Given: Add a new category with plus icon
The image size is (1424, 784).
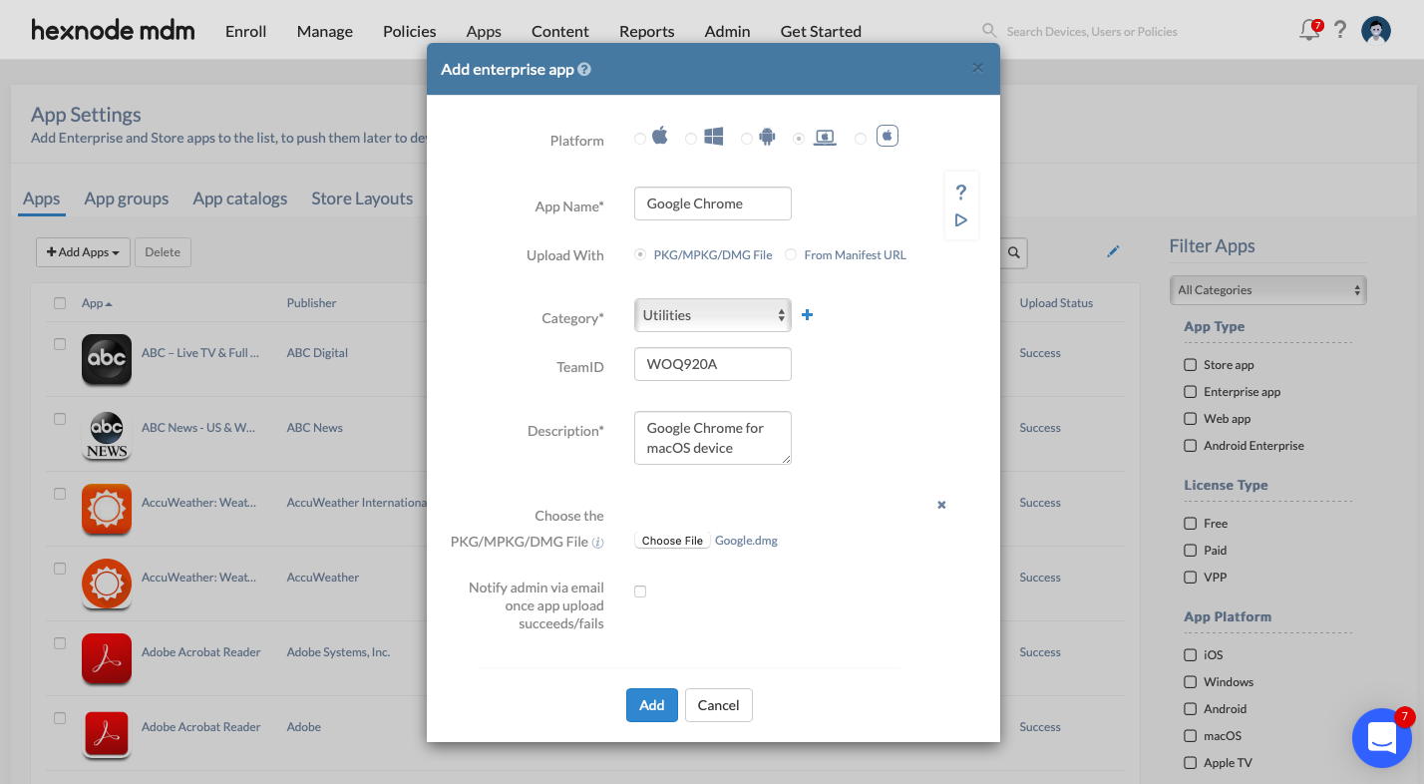Looking at the screenshot, I should [x=808, y=315].
